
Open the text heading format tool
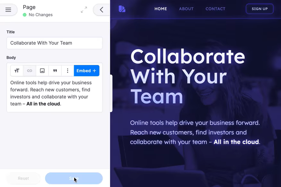17,71
